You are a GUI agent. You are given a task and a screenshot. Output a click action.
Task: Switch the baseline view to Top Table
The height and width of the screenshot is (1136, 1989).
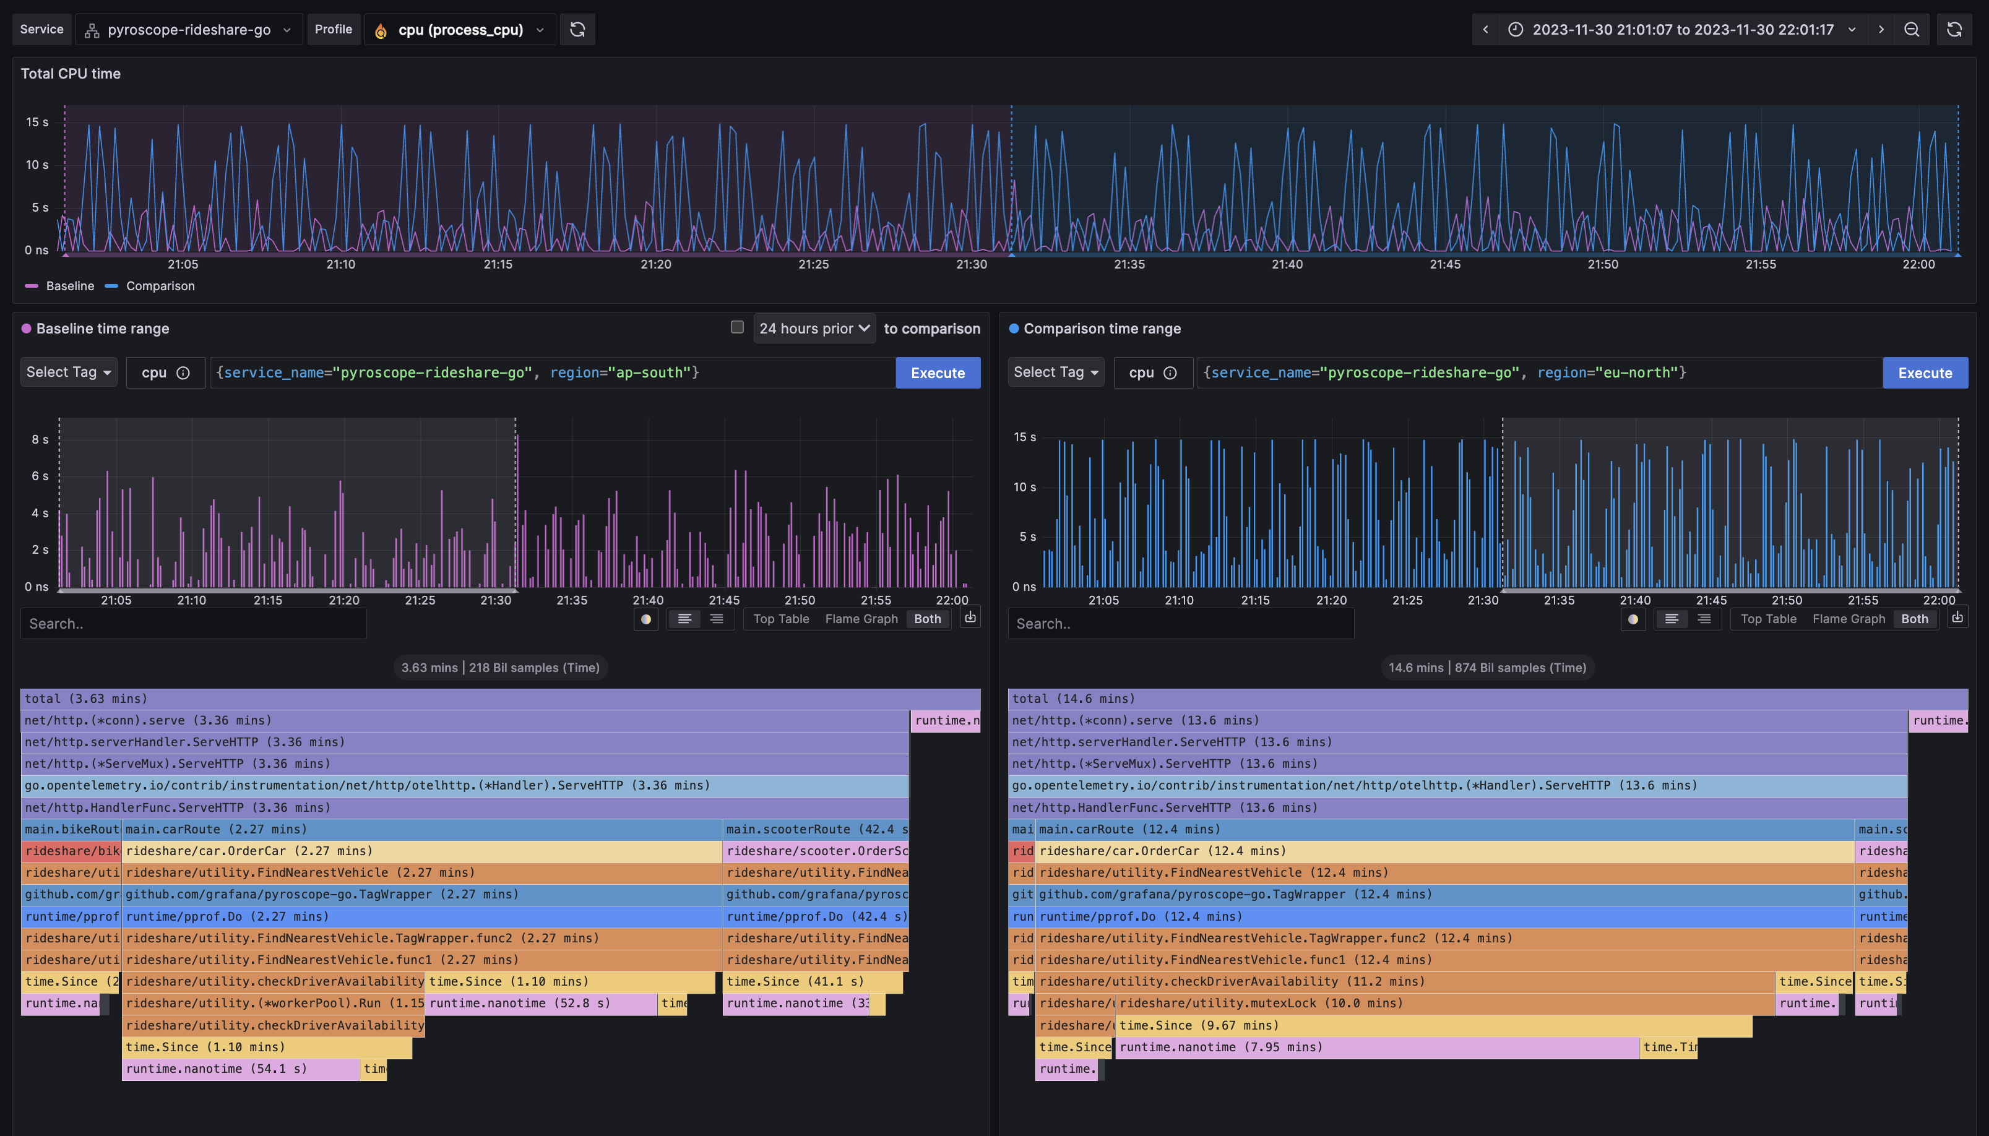[780, 619]
